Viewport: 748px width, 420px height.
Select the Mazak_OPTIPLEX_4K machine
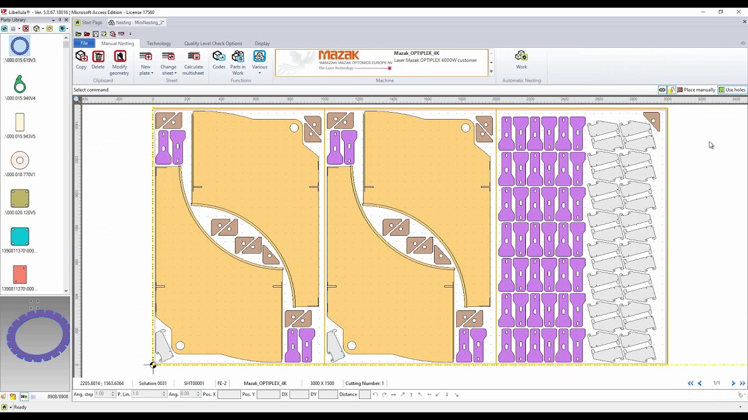pos(382,62)
